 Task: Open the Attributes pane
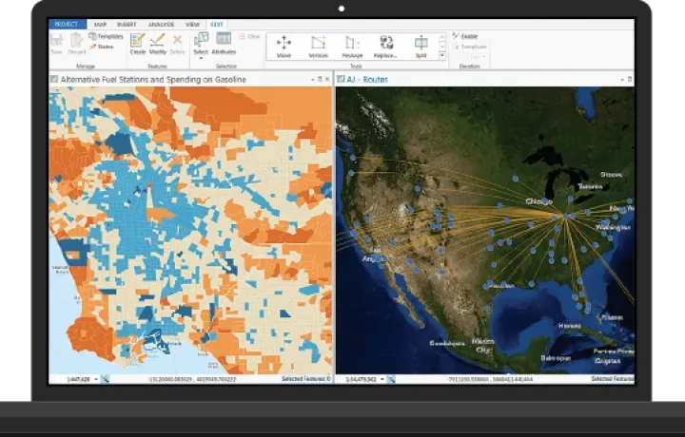224,44
